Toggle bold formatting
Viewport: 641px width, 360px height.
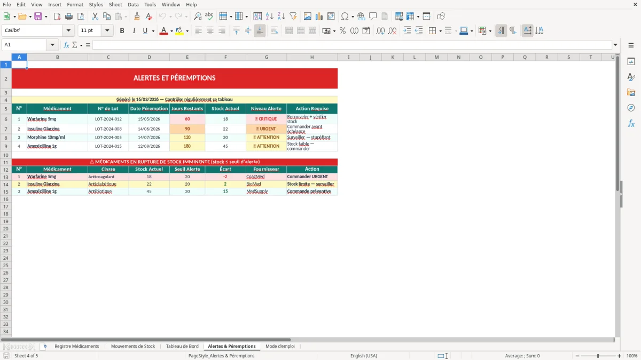click(x=122, y=30)
